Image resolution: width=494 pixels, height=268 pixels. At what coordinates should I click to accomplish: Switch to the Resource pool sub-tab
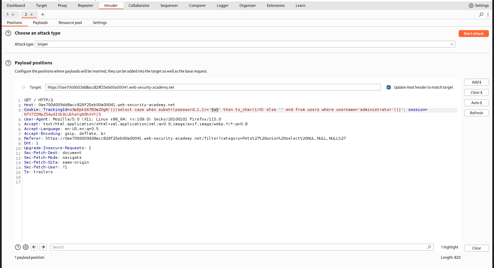70,23
